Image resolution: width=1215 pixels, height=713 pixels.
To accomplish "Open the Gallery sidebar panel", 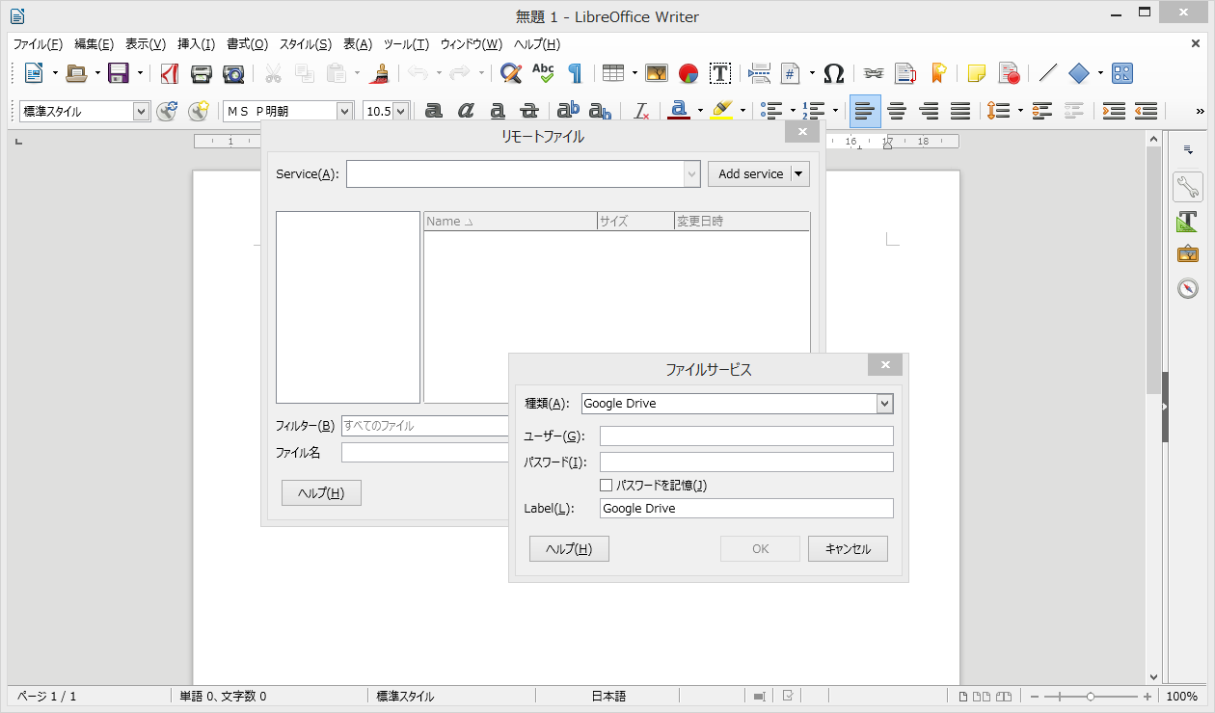I will [1188, 253].
